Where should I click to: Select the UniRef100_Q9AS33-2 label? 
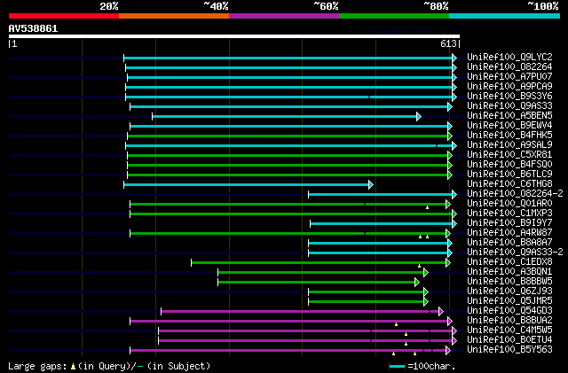click(x=515, y=252)
